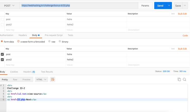Click the request URL input field
The height and width of the screenshot is (112, 190).
[x=79, y=6]
